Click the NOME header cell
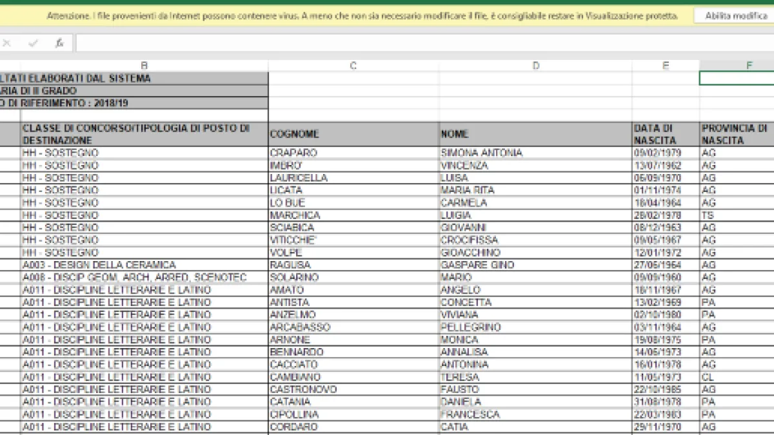This screenshot has width=774, height=435. tap(535, 134)
